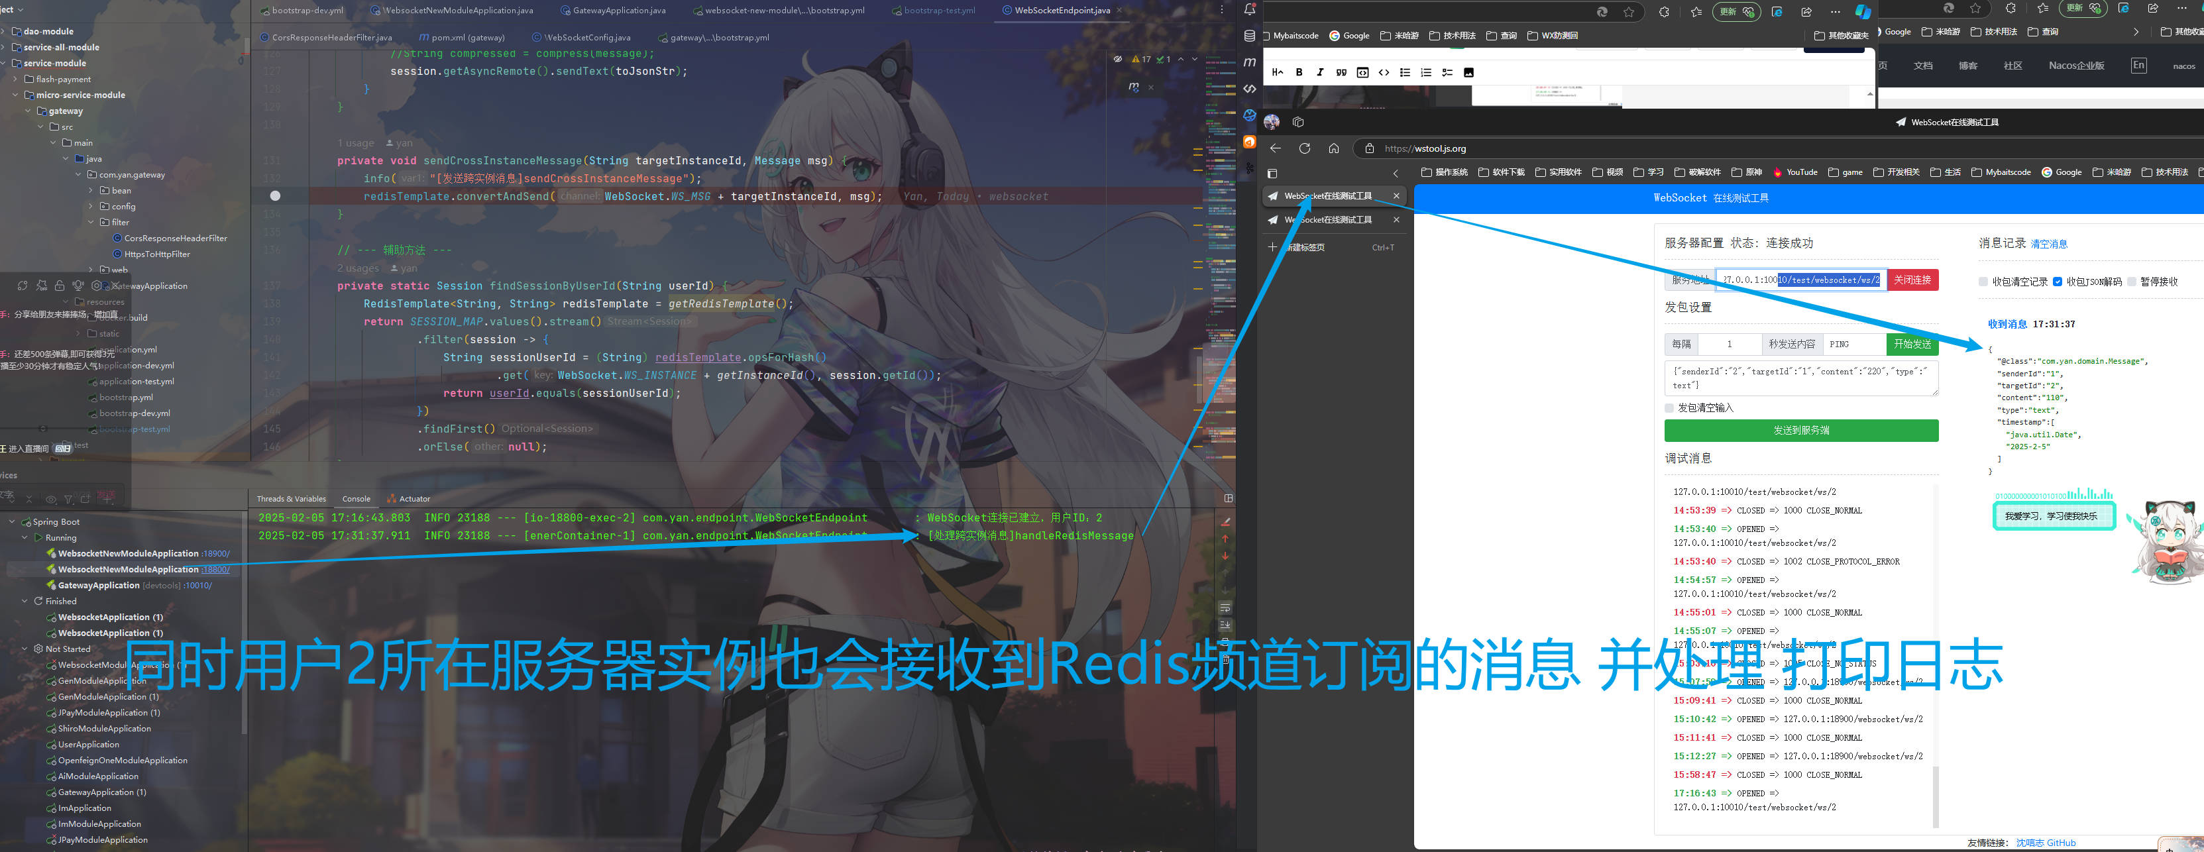Uncheck the 收包JSON解码 checkbox

pyautogui.click(x=2057, y=282)
